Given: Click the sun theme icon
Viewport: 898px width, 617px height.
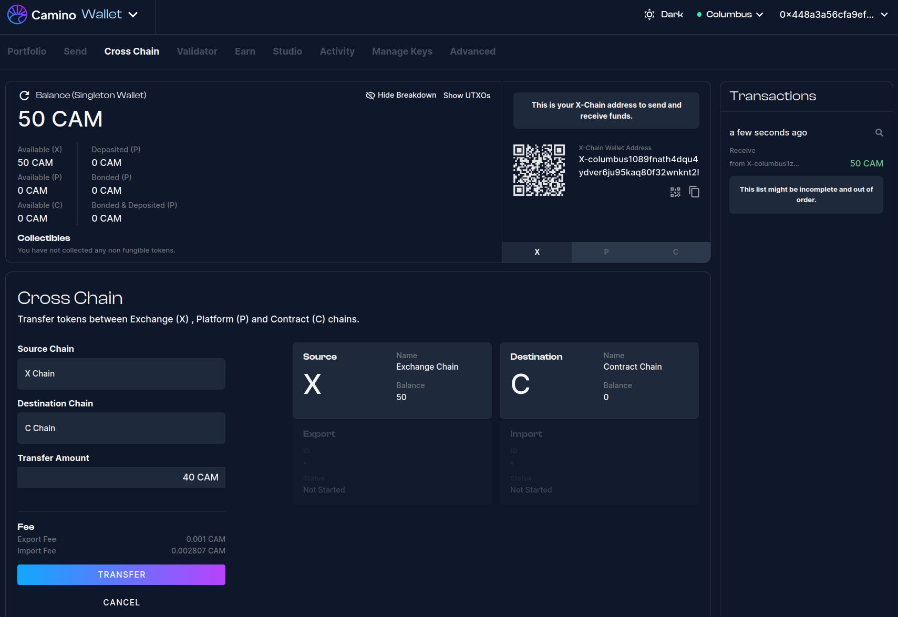Looking at the screenshot, I should tap(649, 15).
